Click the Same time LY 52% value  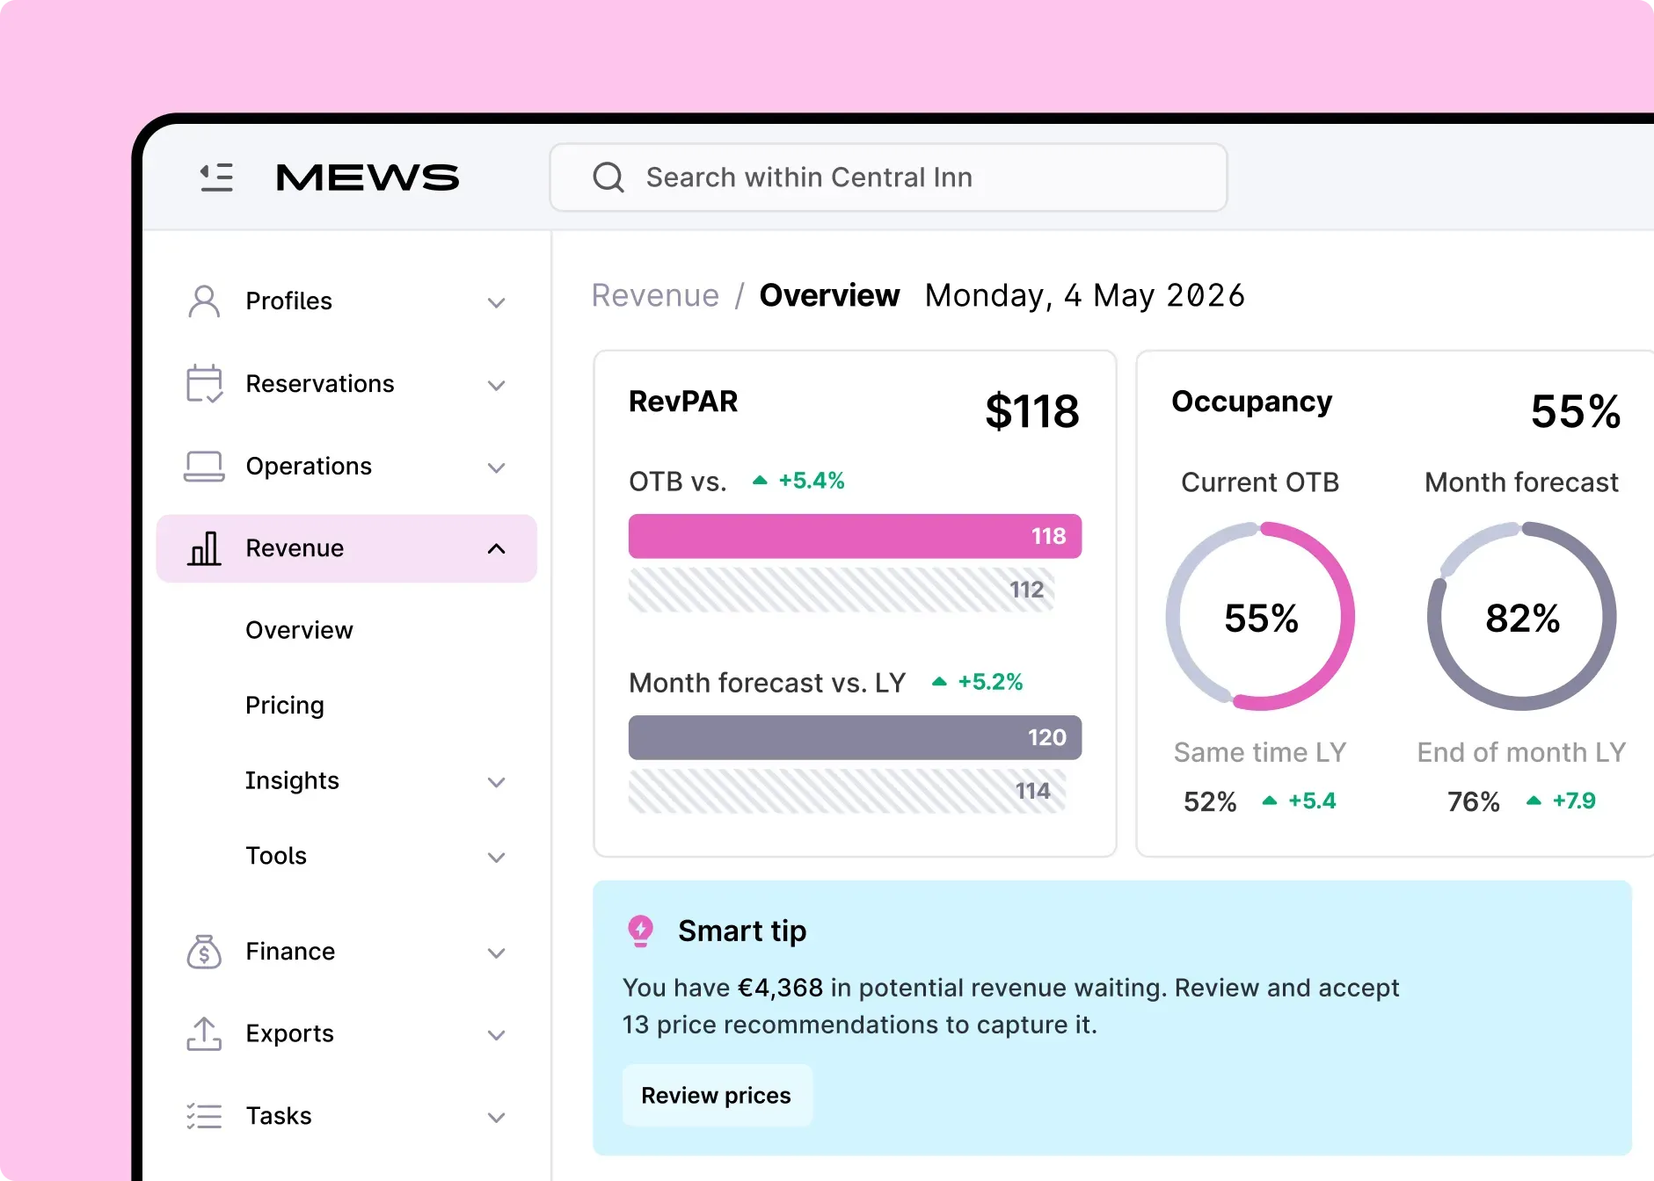click(x=1210, y=801)
